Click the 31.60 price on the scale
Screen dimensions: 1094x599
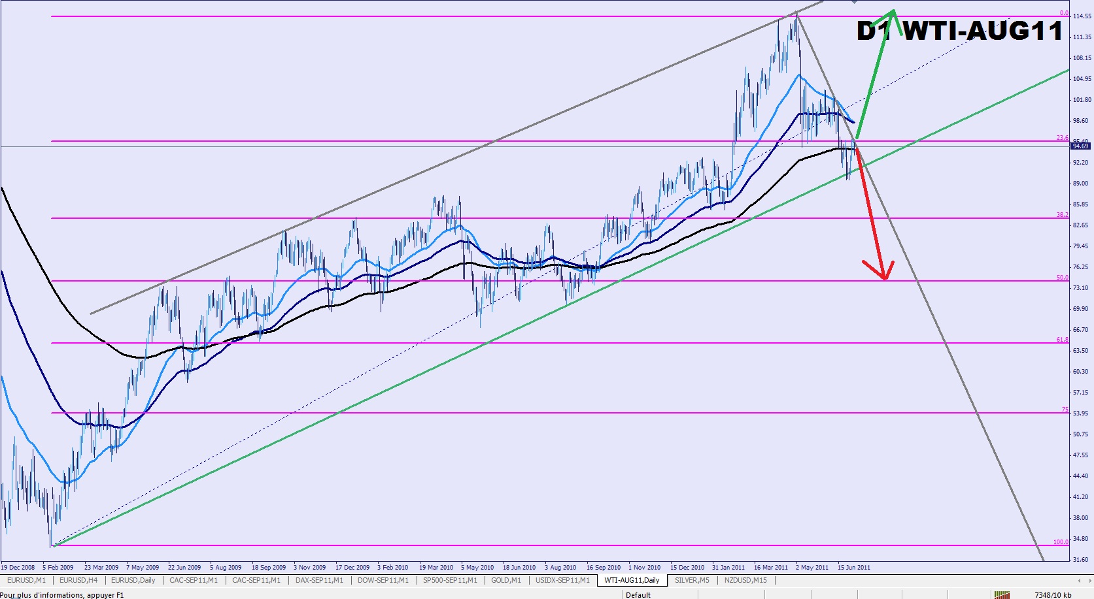click(x=1080, y=560)
